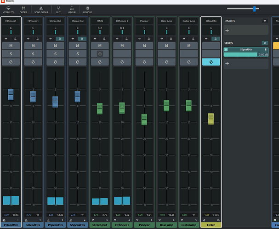Select the SSpeakMix channel name label

click(78, 225)
